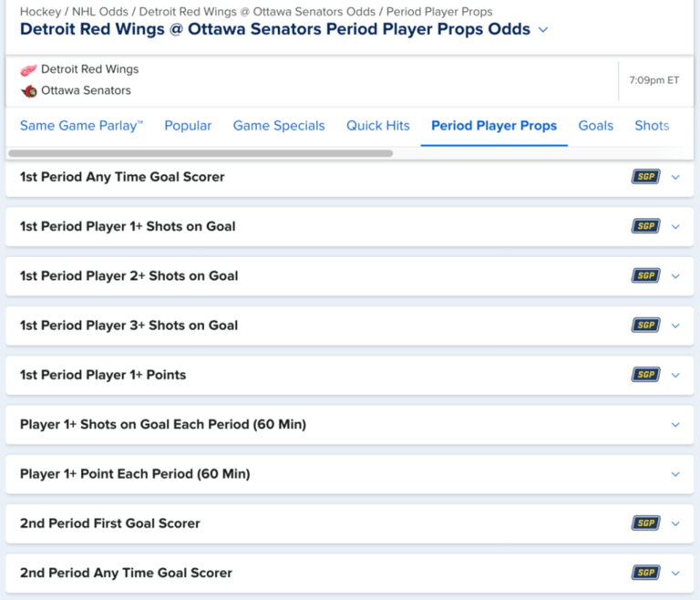700x600 pixels.
Task: Select the Quick Hits tab
Action: click(378, 126)
